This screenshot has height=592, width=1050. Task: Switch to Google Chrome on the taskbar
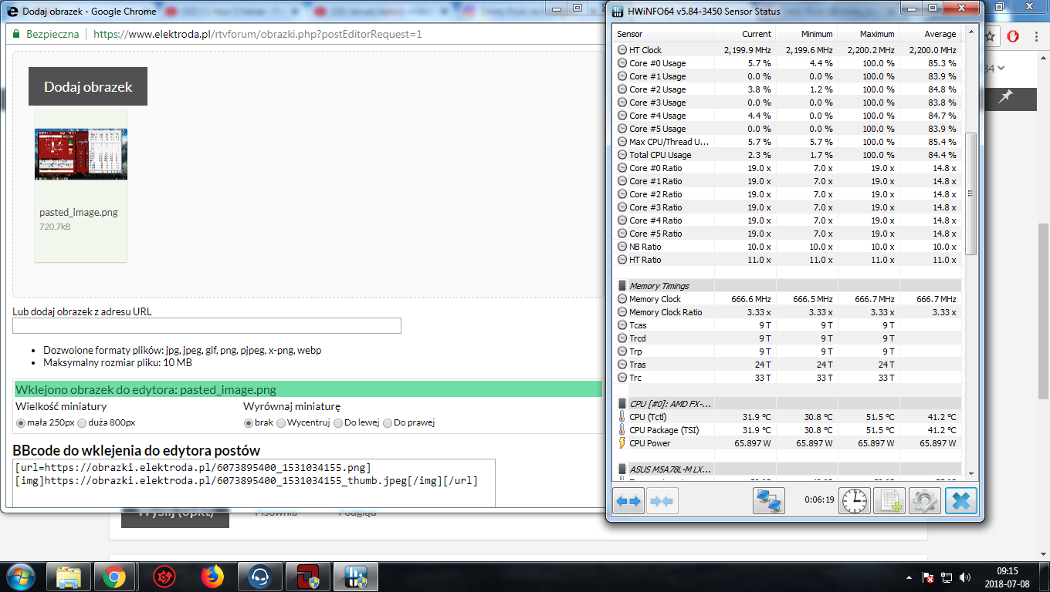(115, 577)
